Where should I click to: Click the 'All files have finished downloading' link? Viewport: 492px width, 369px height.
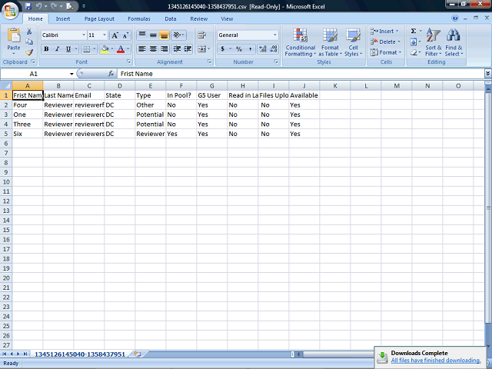coord(435,360)
